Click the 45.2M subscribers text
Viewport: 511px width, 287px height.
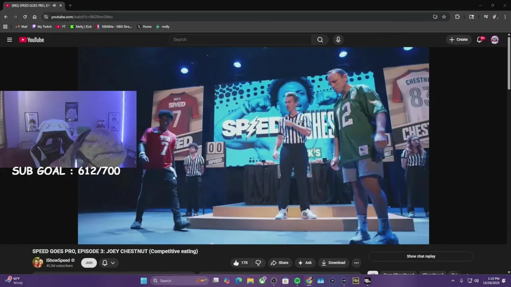[59, 266]
